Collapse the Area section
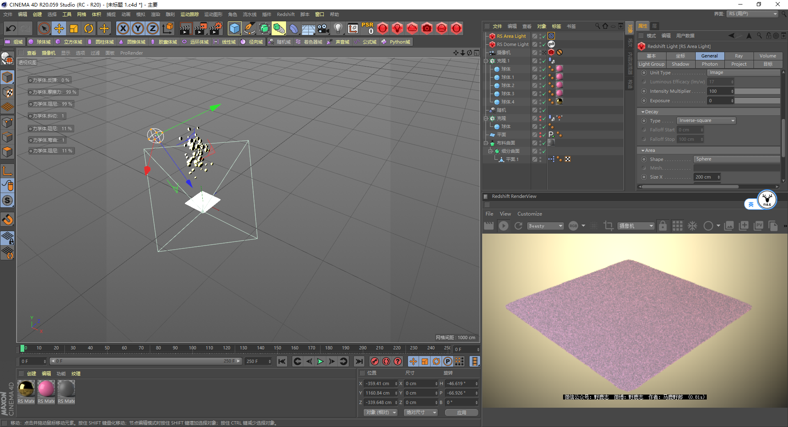Screen dimensions: 788x427 643,150
